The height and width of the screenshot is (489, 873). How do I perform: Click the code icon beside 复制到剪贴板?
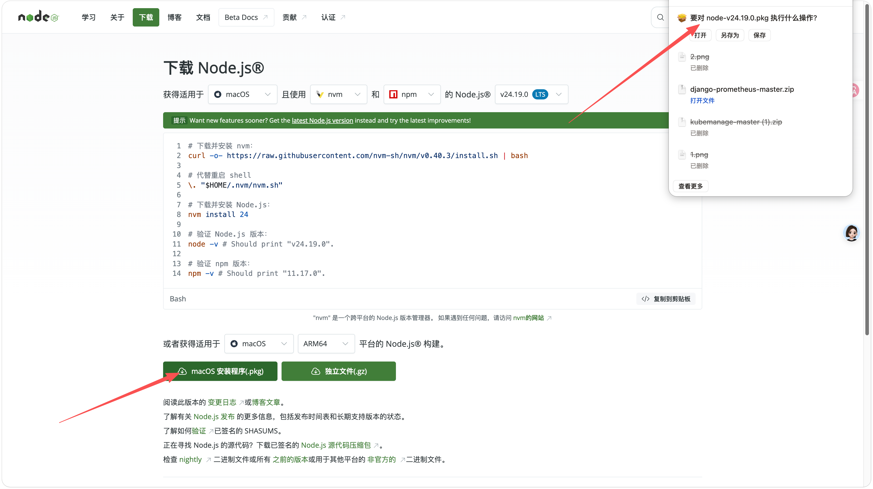(645, 299)
